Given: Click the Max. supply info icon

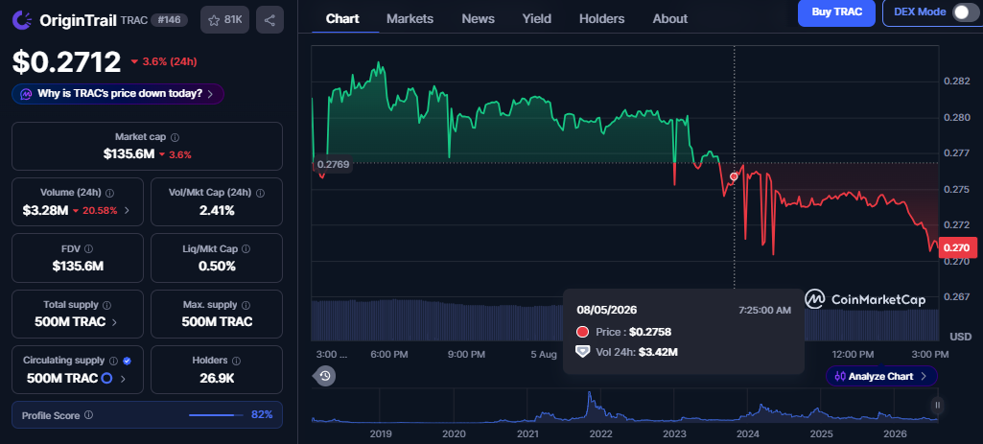Looking at the screenshot, I should [246, 305].
